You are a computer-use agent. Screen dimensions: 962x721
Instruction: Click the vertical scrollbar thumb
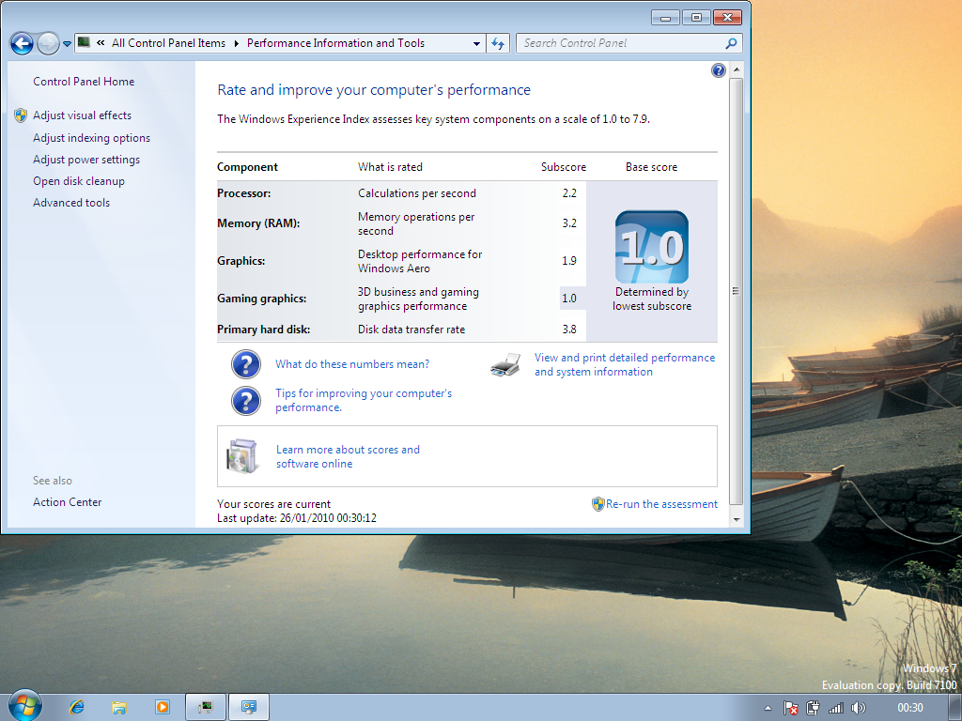[737, 291]
